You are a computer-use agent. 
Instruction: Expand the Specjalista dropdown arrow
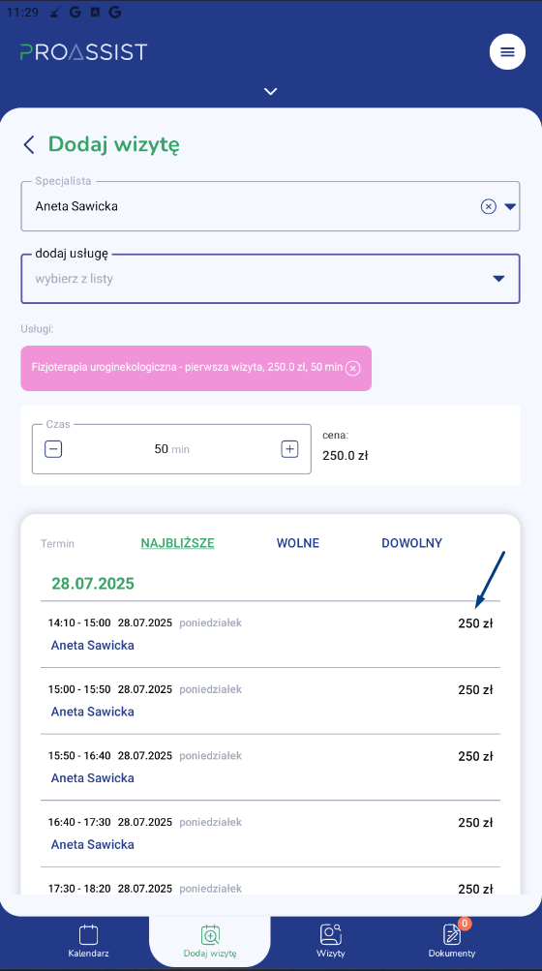[x=510, y=207]
